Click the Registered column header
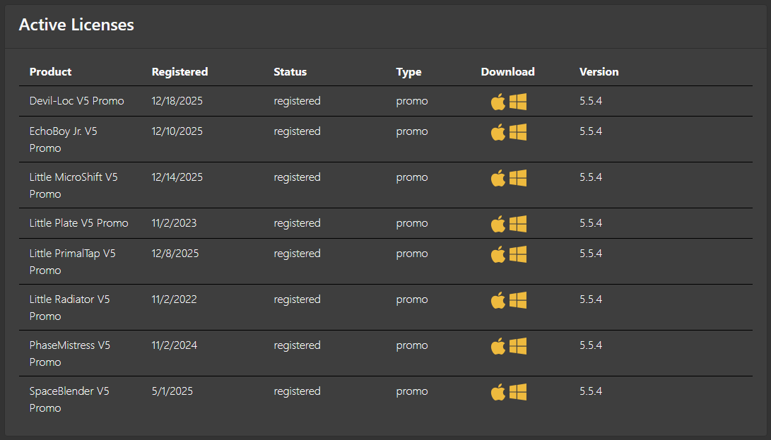This screenshot has width=771, height=440. coord(179,72)
